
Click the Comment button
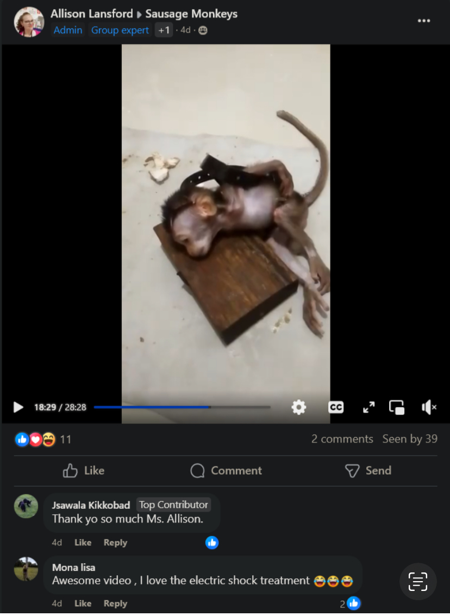point(226,470)
